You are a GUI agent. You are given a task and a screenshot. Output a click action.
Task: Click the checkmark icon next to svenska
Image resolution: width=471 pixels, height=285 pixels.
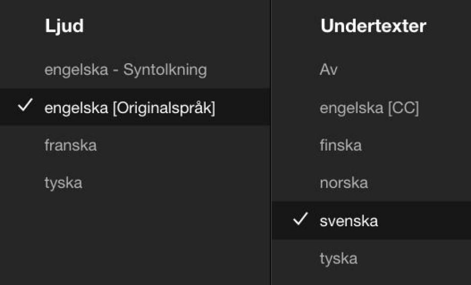click(300, 220)
